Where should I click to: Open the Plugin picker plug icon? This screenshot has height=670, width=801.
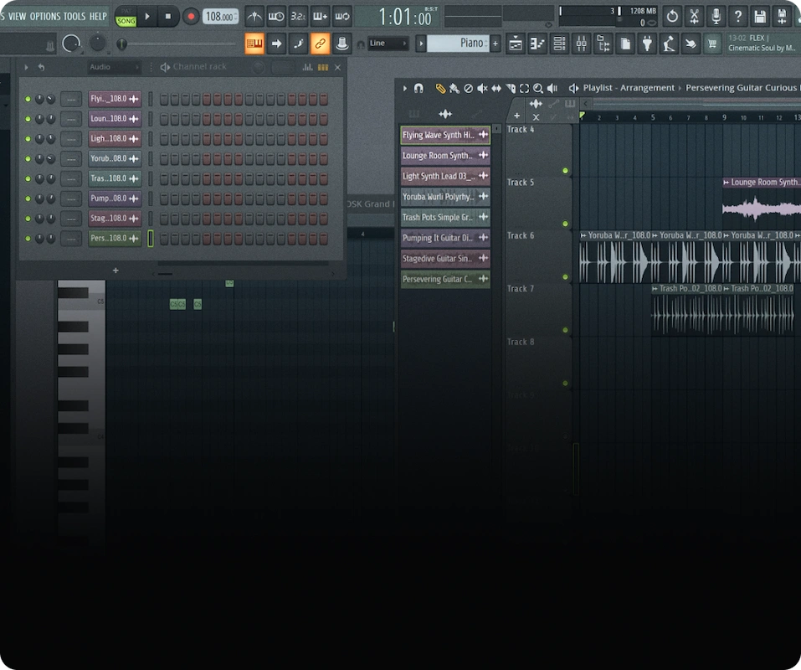(x=647, y=43)
